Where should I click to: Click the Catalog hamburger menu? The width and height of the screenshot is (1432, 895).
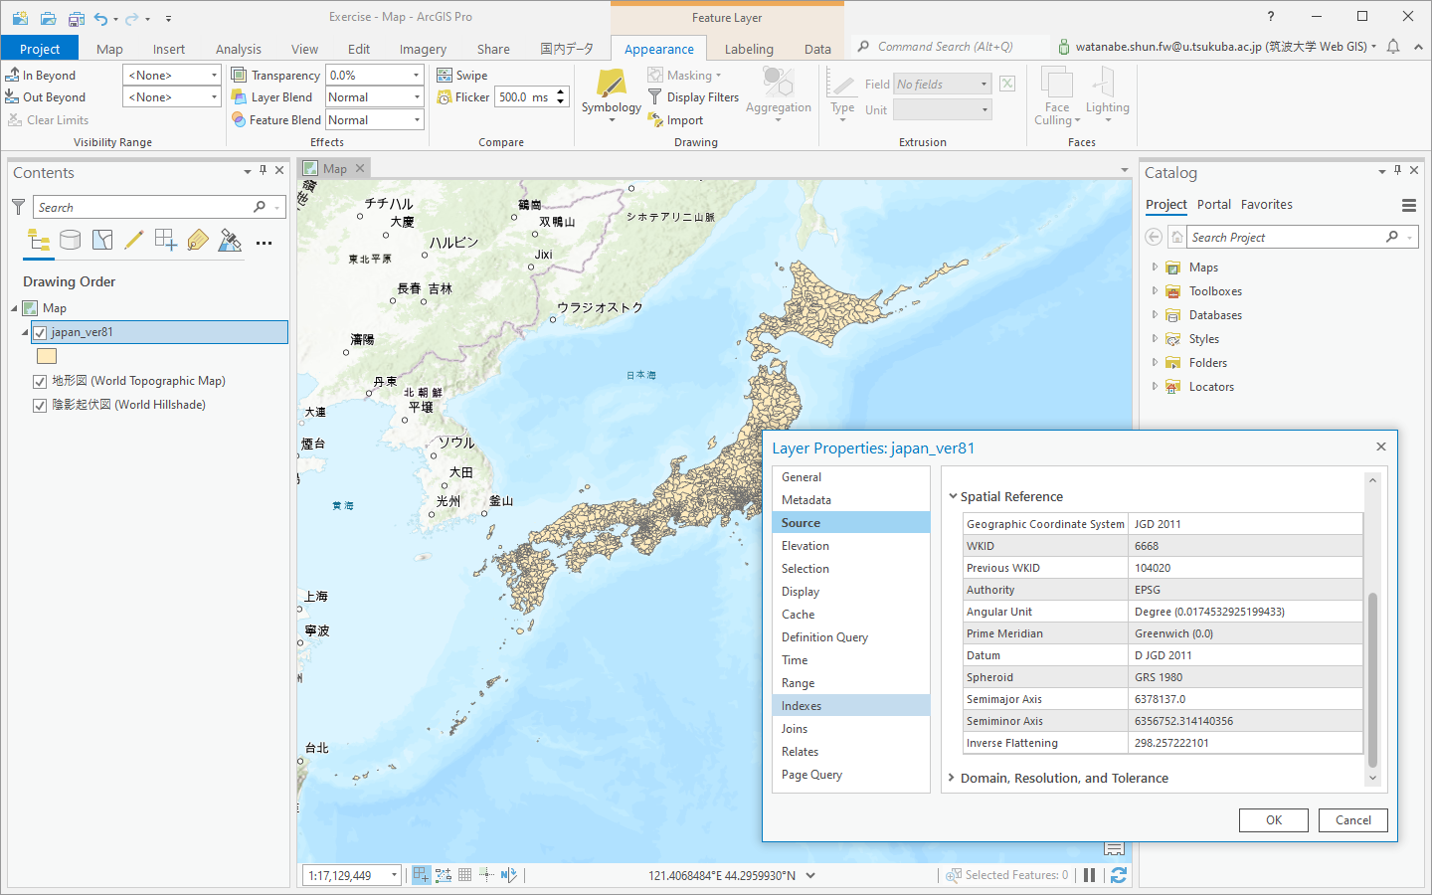pos(1409,205)
